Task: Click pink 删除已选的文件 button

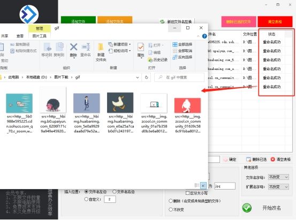Action: 239,22
